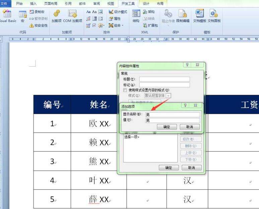
Task: Switch to the Mailings (邮件) tab
Action: (82, 3)
